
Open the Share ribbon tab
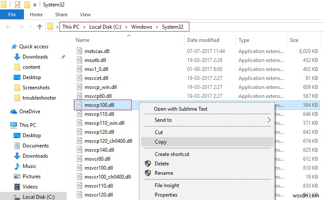61,15
